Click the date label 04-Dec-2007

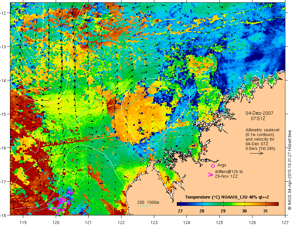point(259,113)
